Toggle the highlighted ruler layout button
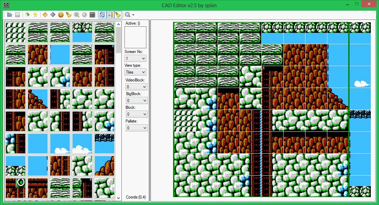Viewport: 379px width, 205px height. pos(110,15)
